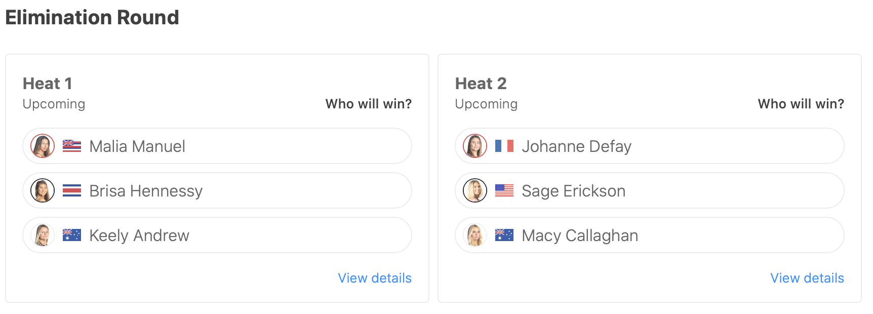Click Australian flag beside Macy Callaghan
873x314 pixels.
(x=504, y=235)
